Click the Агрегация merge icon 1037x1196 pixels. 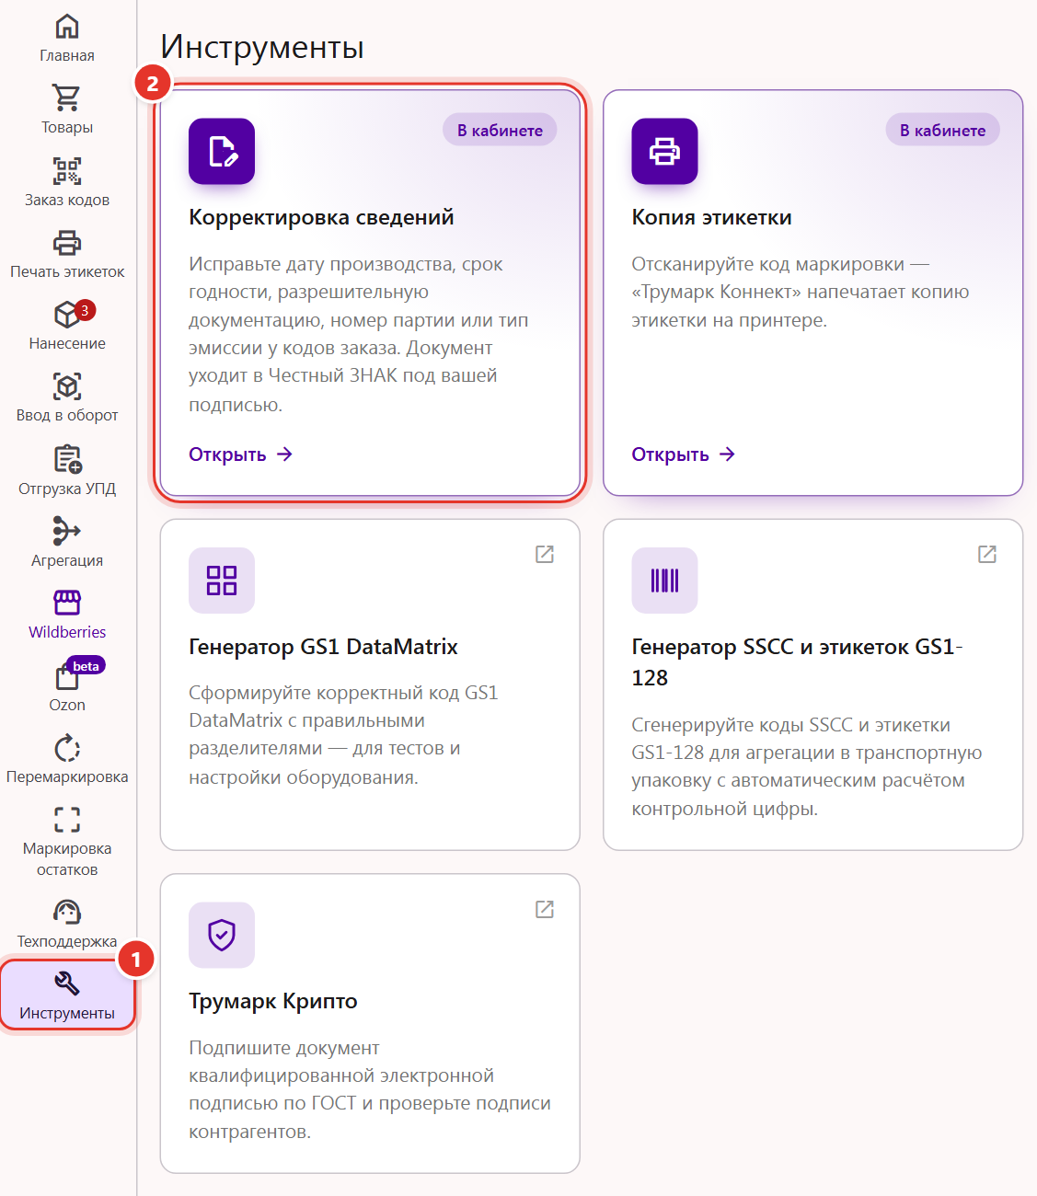coord(67,531)
